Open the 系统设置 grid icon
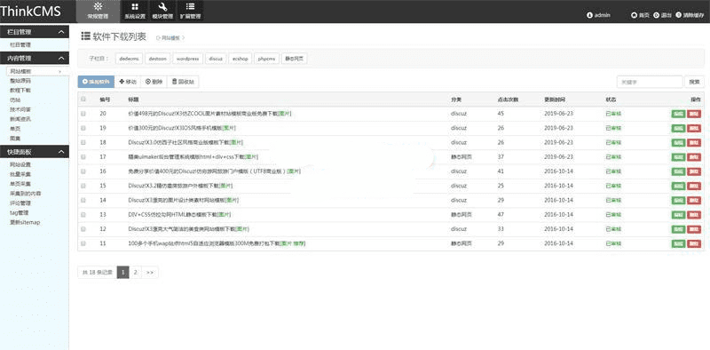 (135, 7)
